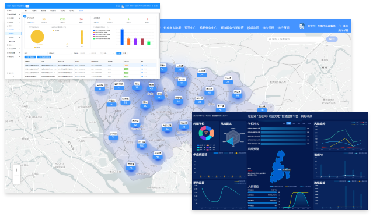Select the map marker showing 32

click(113, 137)
